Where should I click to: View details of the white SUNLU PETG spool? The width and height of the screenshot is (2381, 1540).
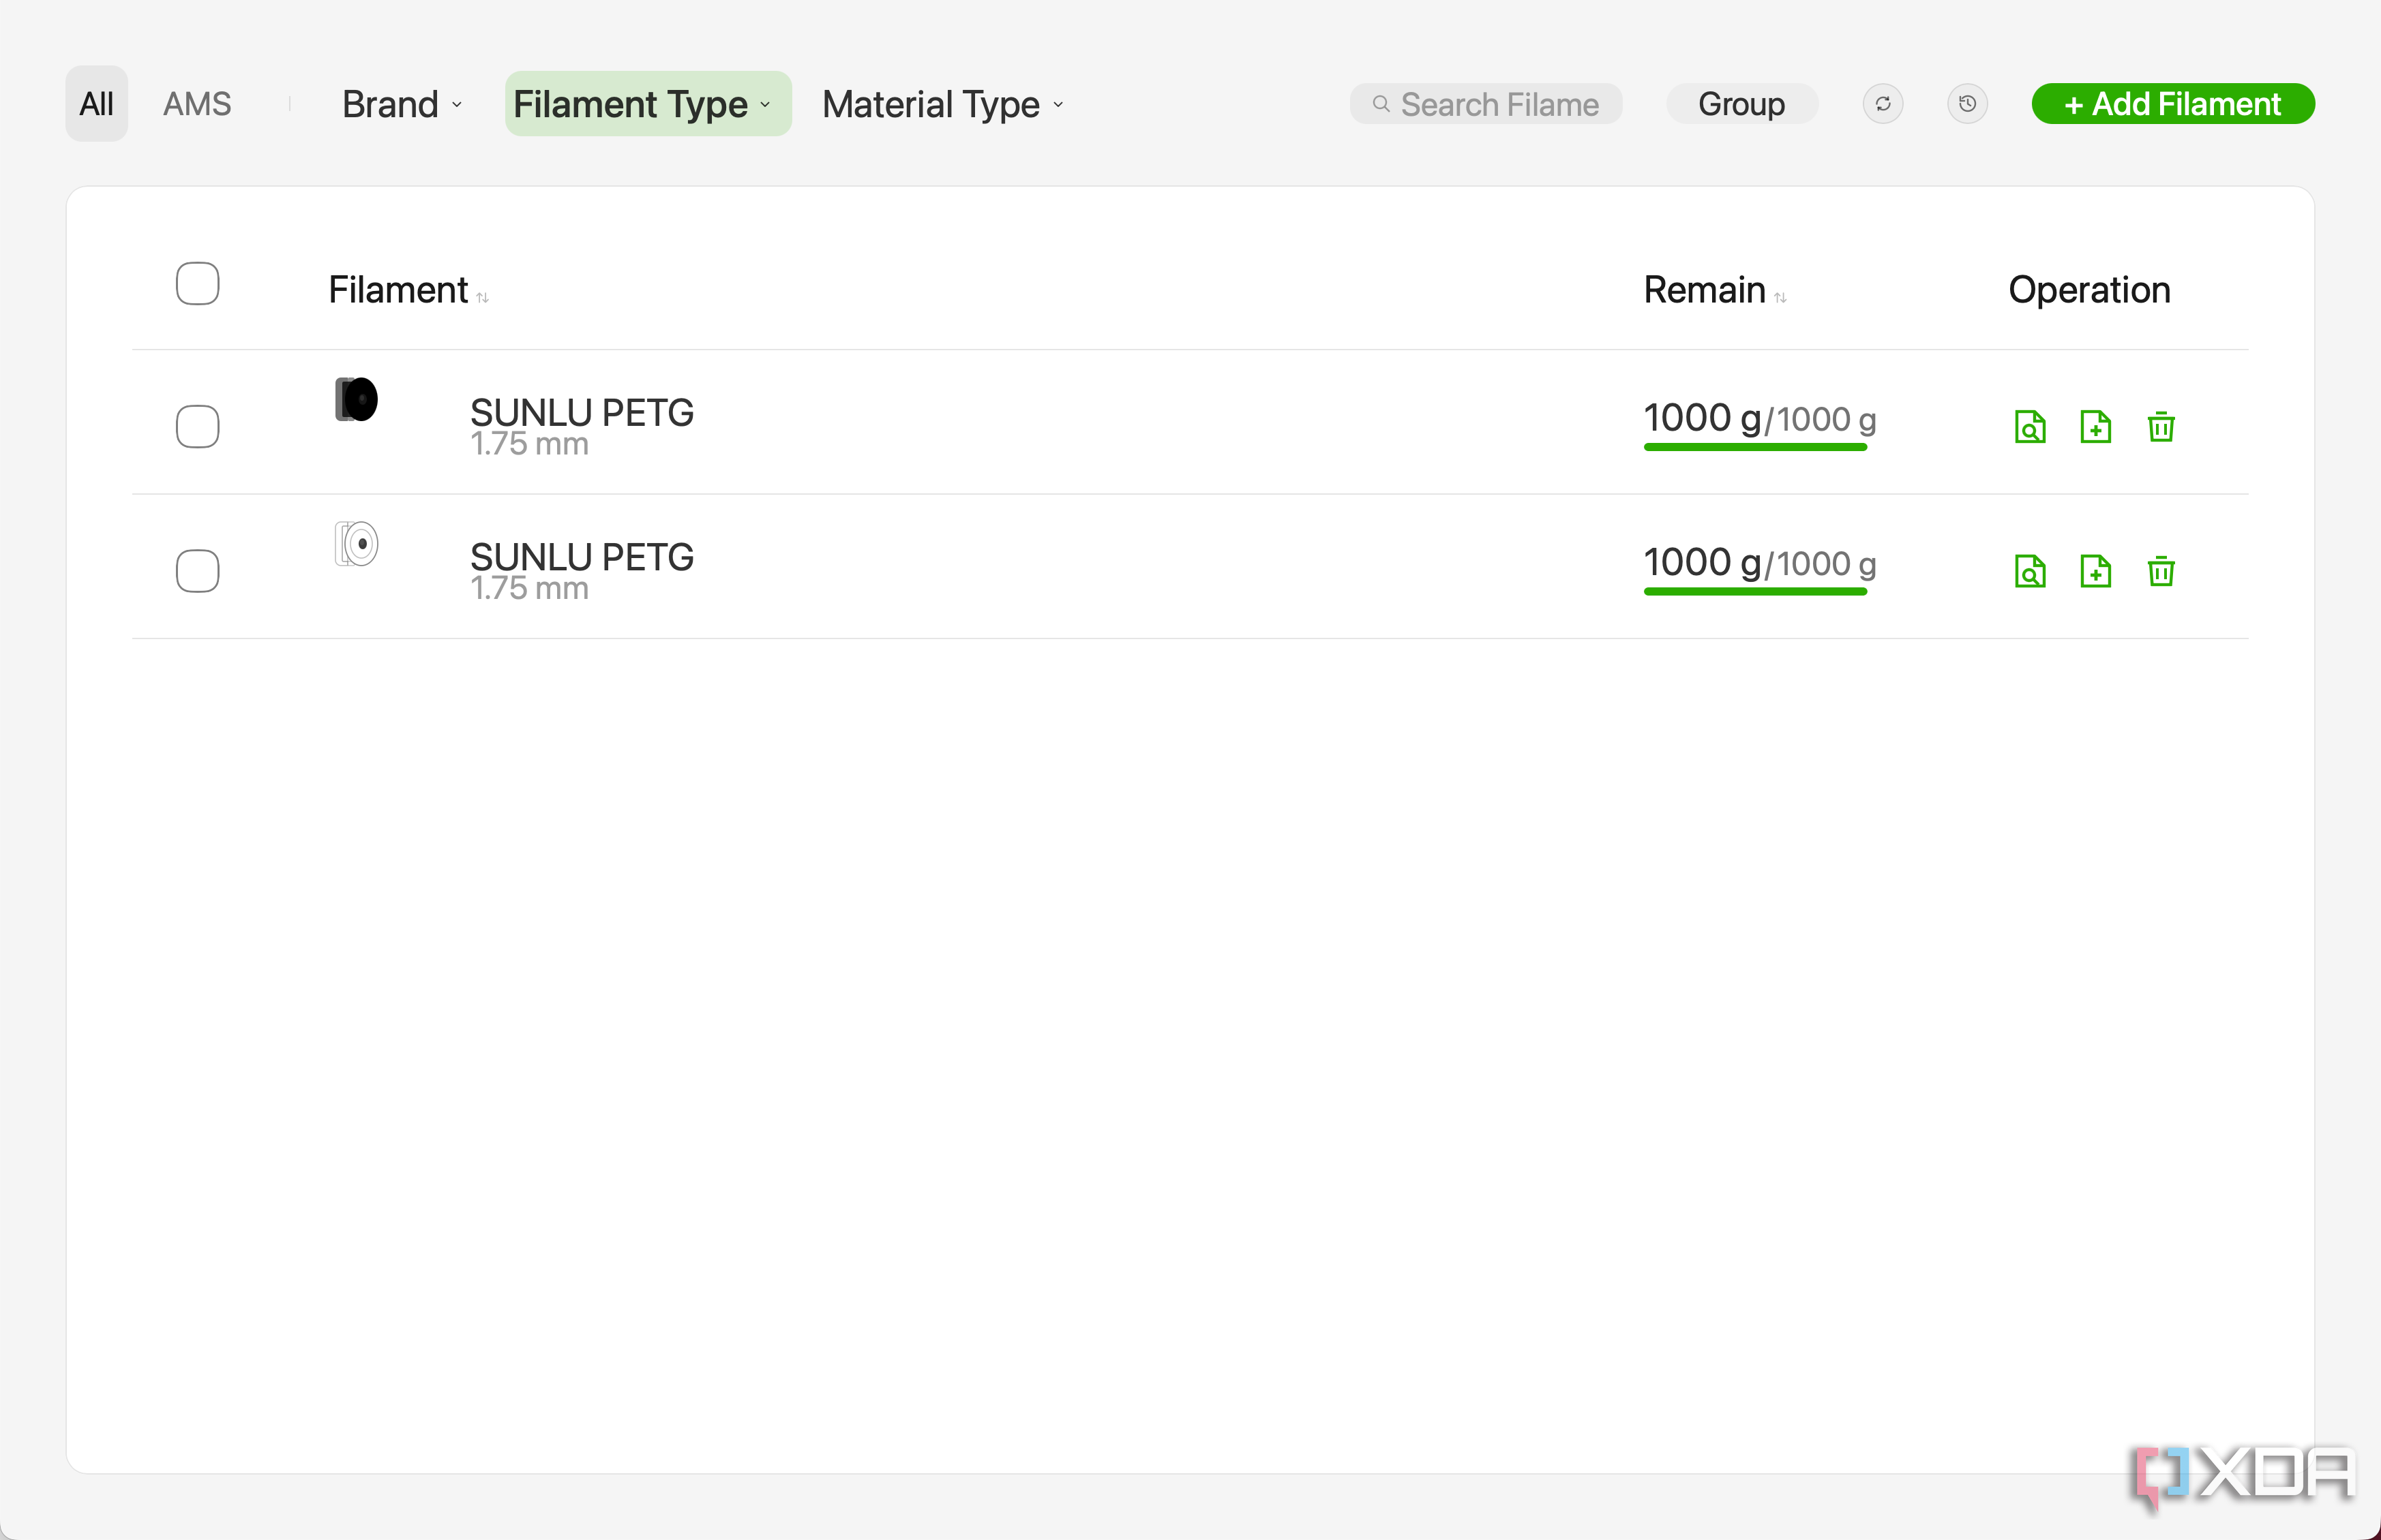(2030, 571)
